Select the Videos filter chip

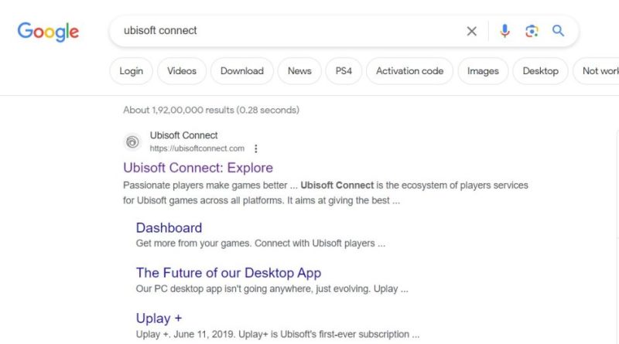click(x=182, y=71)
